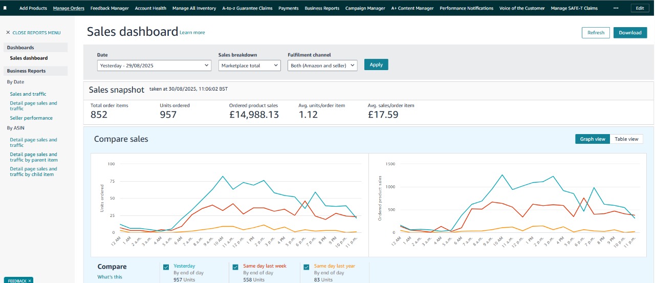This screenshot has width=655, height=283.
Task: Open the Date dropdown
Action: [154, 66]
